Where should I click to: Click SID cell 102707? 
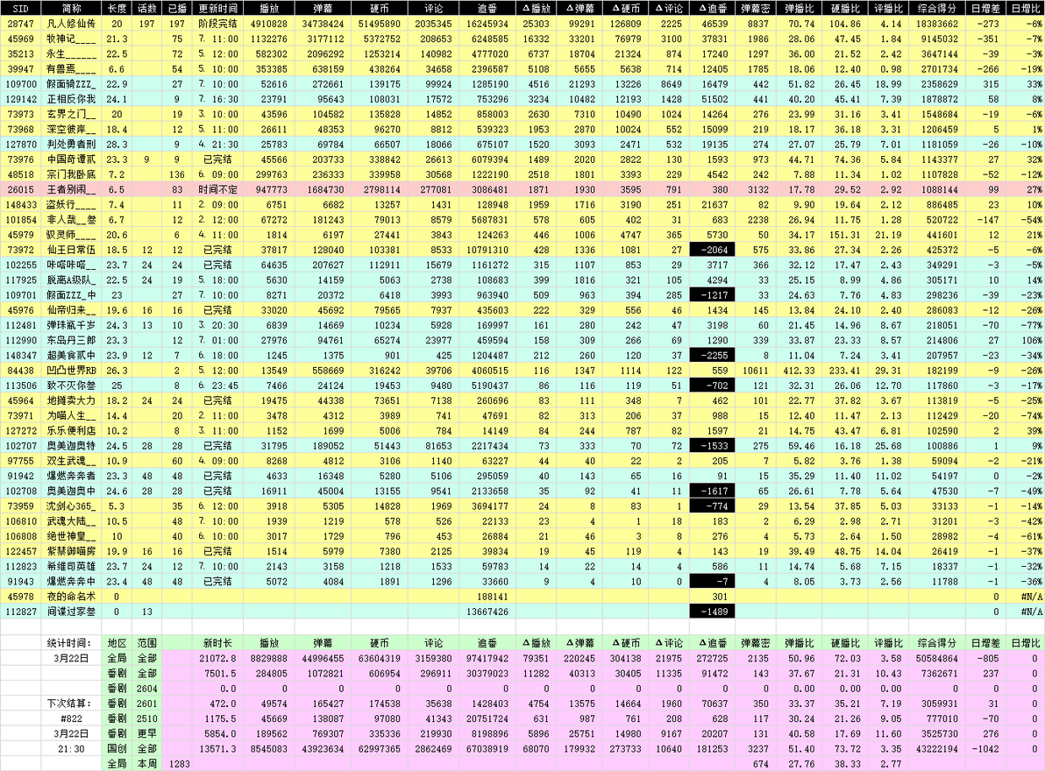(x=21, y=446)
